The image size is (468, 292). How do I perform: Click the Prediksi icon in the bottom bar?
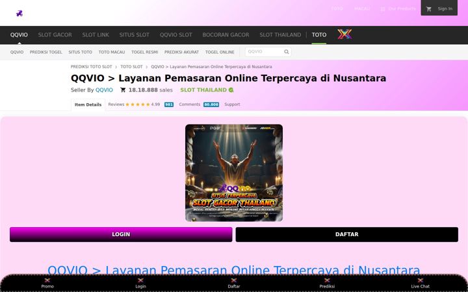(327, 280)
